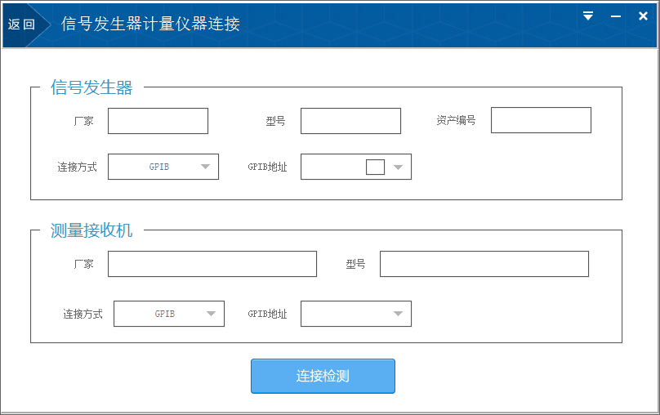Click the 信号发生器 型号 input field
The image size is (660, 415).
tap(350, 121)
